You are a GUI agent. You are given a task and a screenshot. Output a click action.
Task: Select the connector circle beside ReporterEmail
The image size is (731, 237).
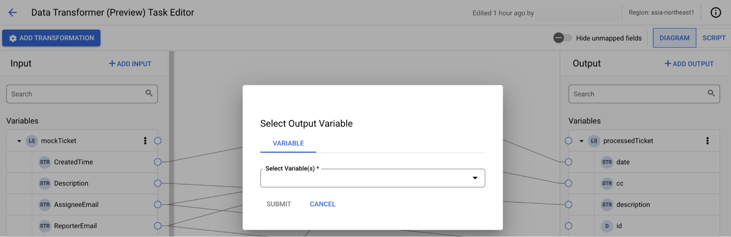point(158,226)
